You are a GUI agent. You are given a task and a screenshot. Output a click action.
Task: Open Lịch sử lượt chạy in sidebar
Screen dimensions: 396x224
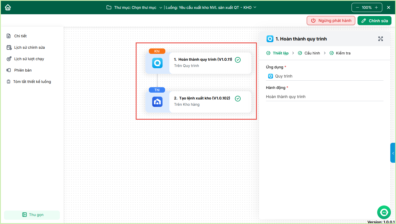click(x=29, y=59)
